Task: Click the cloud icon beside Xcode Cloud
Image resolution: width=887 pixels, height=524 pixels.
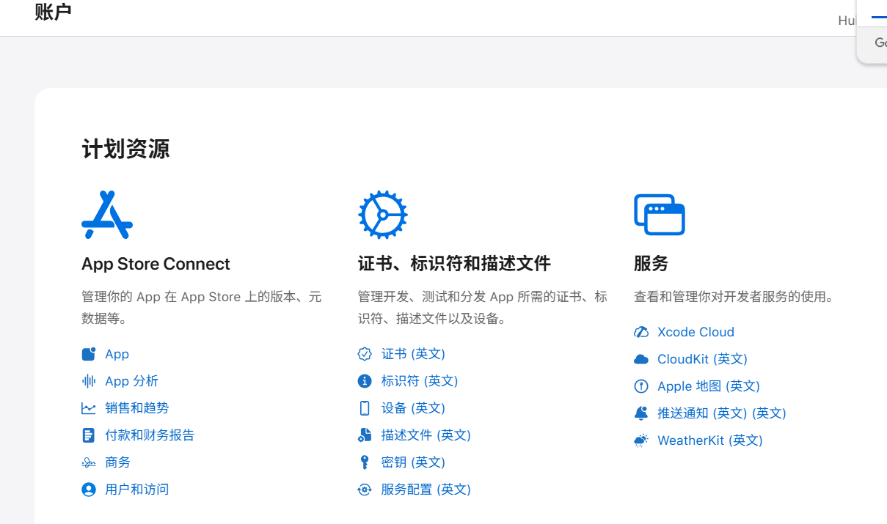Action: [641, 332]
